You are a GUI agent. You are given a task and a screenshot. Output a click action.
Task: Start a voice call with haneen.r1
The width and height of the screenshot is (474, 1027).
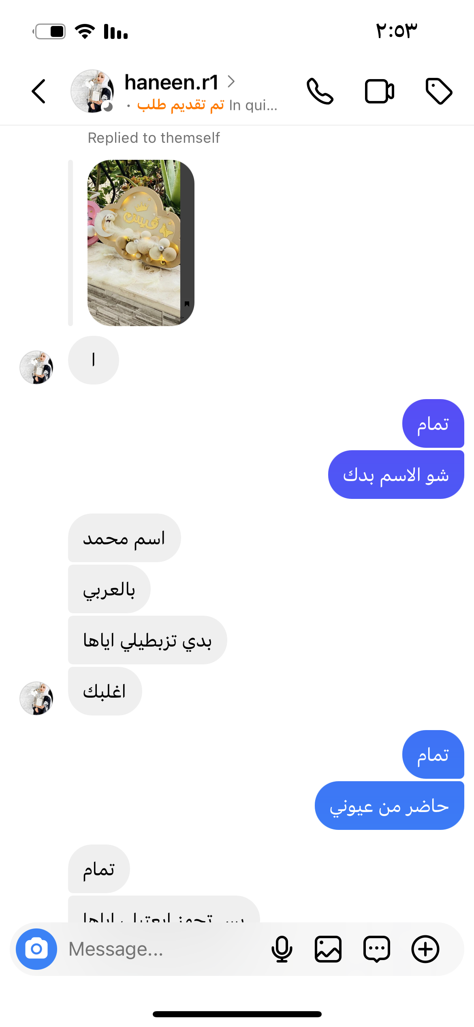pos(320,91)
